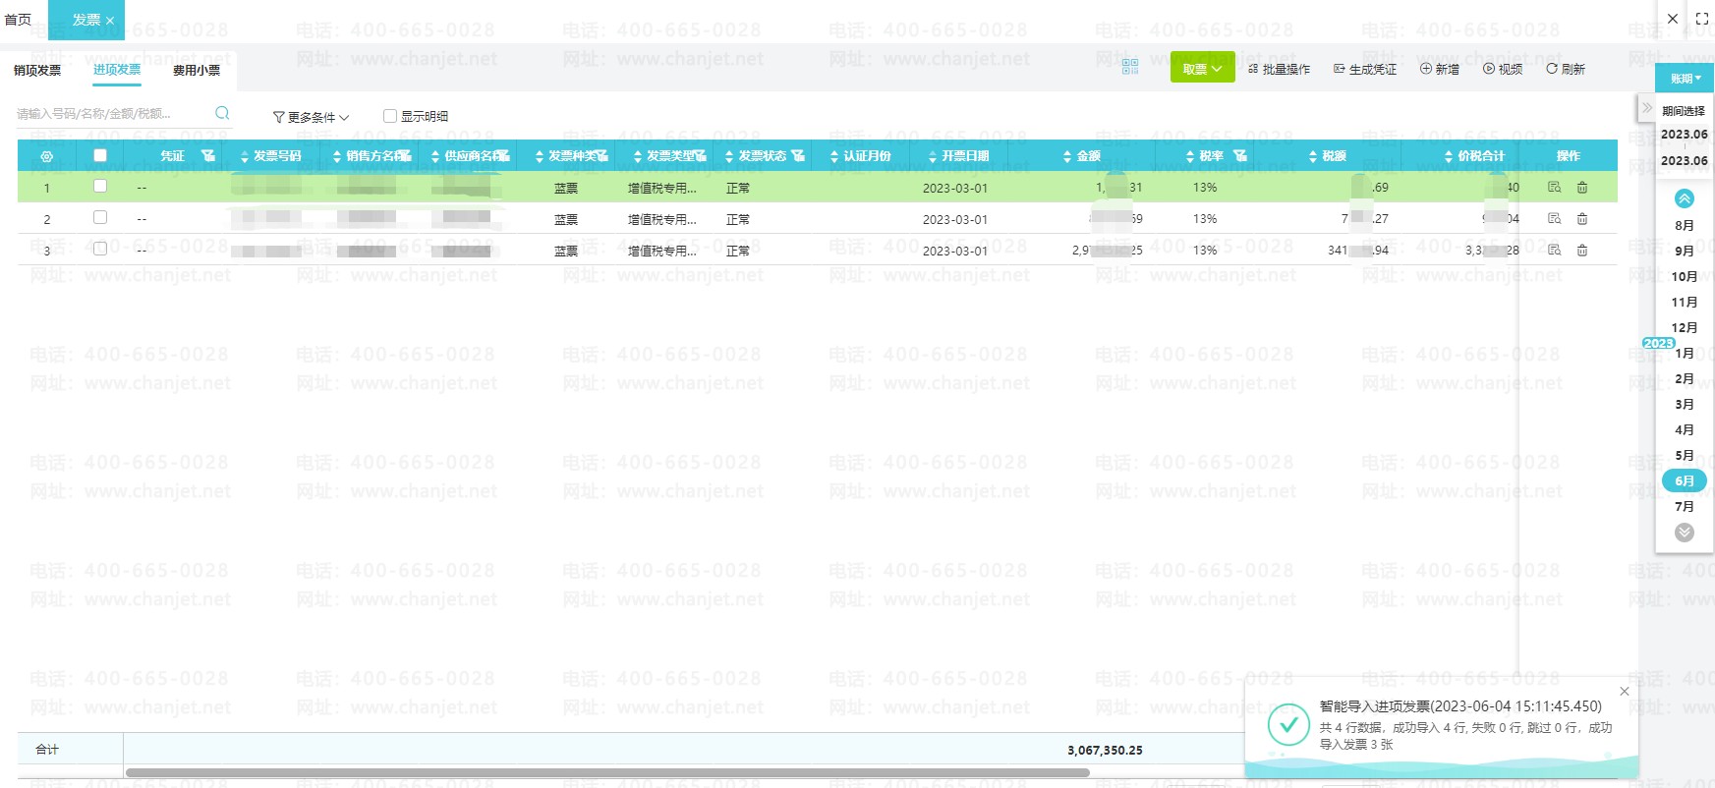
Task: Click the 新增 button
Action: click(1440, 69)
